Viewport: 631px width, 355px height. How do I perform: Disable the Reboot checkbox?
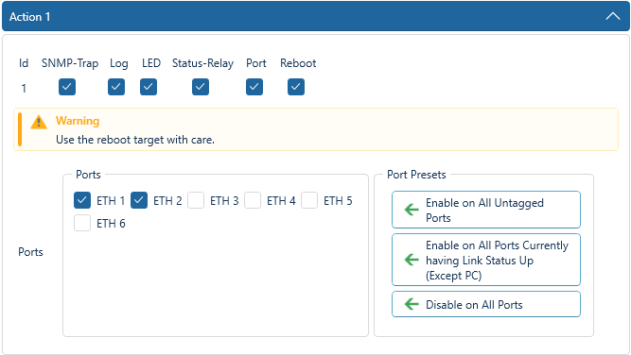296,87
